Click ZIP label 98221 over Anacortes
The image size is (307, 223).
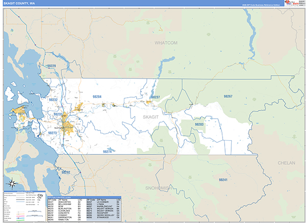click(21, 114)
